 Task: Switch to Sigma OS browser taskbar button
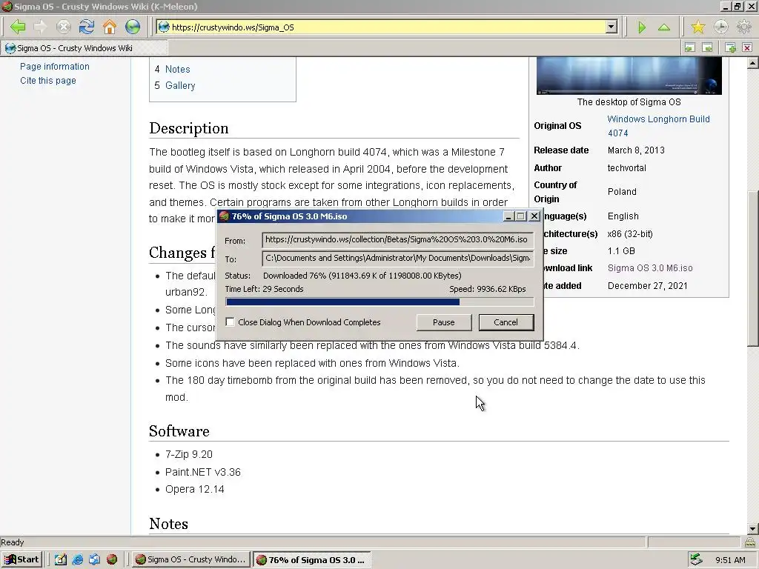click(191, 559)
